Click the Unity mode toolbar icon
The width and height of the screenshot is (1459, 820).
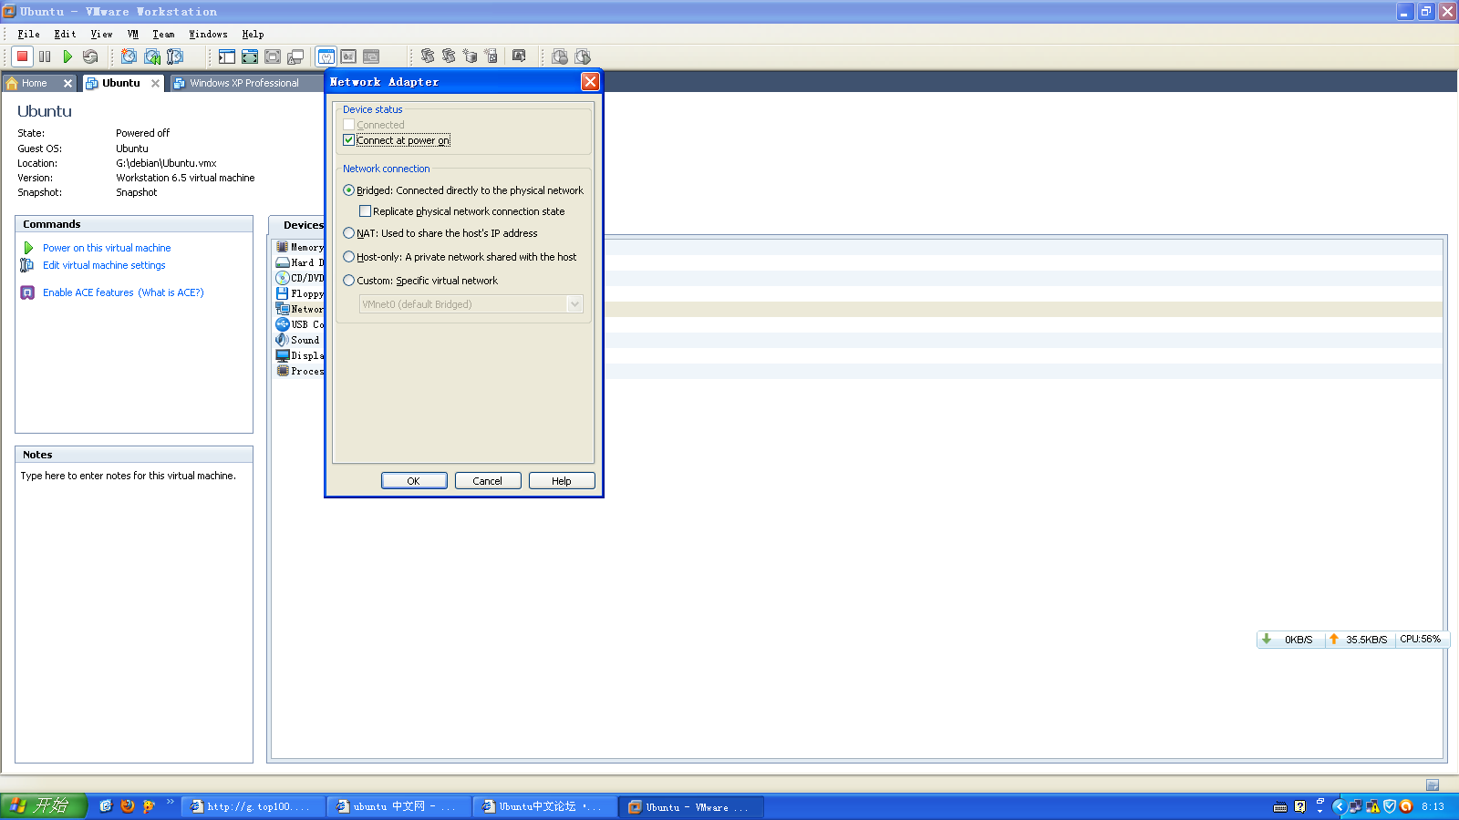pos(295,56)
